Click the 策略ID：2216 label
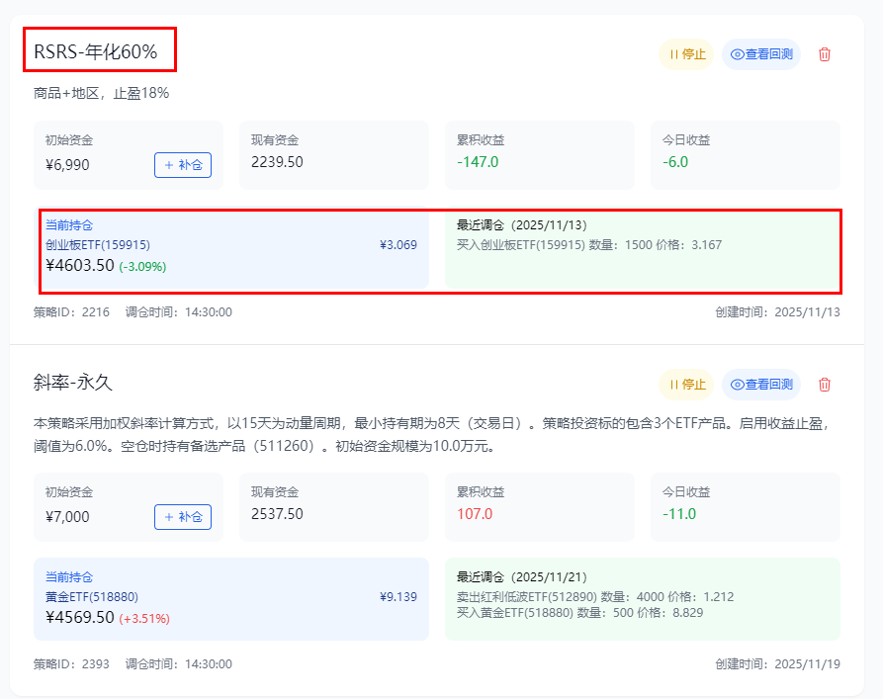The image size is (883, 699). click(x=71, y=312)
